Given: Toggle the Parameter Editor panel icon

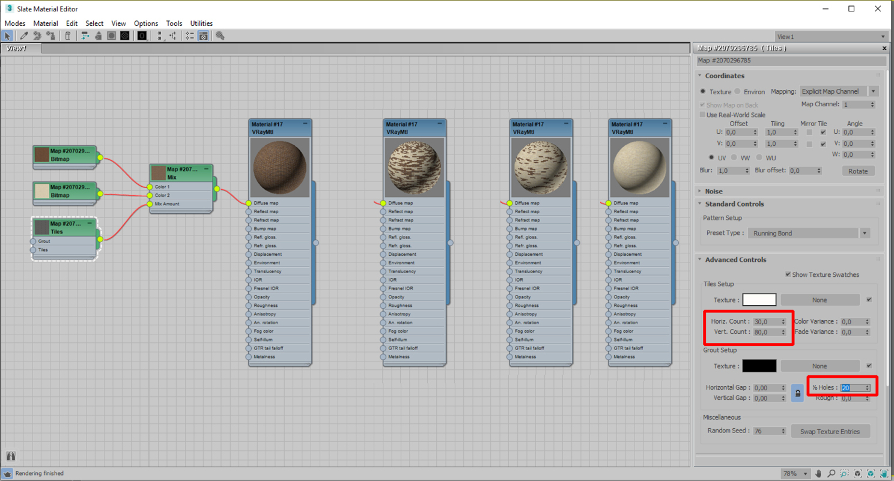Looking at the screenshot, I should (204, 36).
